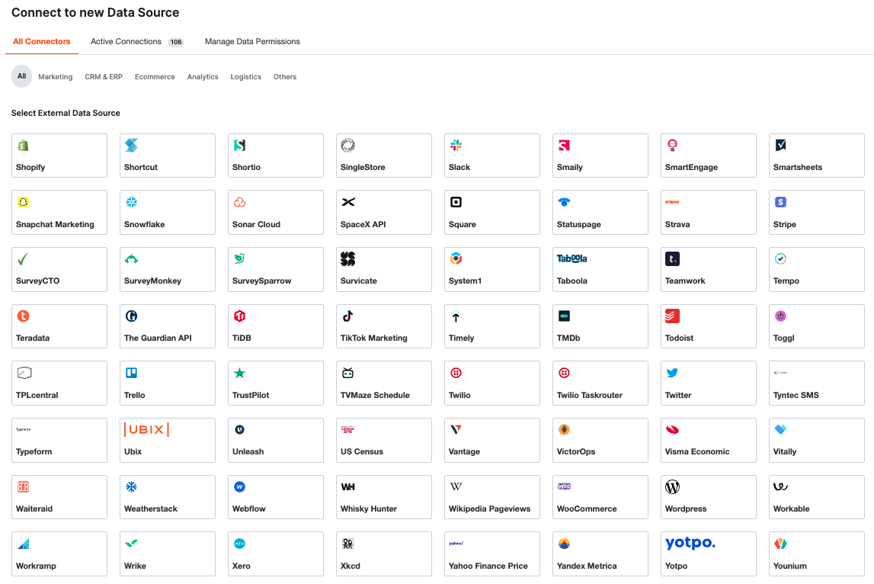Click the Todoist icon
Screen dimensions: 874x584
tap(672, 316)
